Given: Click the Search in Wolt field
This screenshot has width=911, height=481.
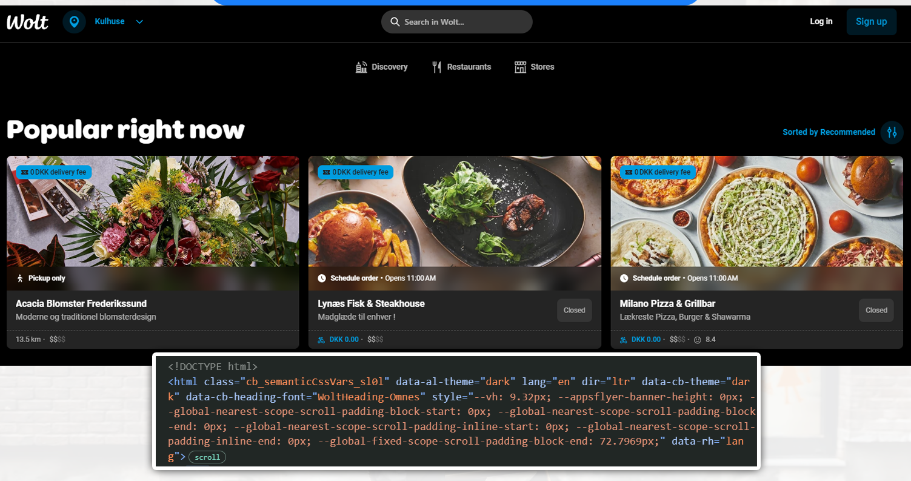Looking at the screenshot, I should [x=464, y=22].
